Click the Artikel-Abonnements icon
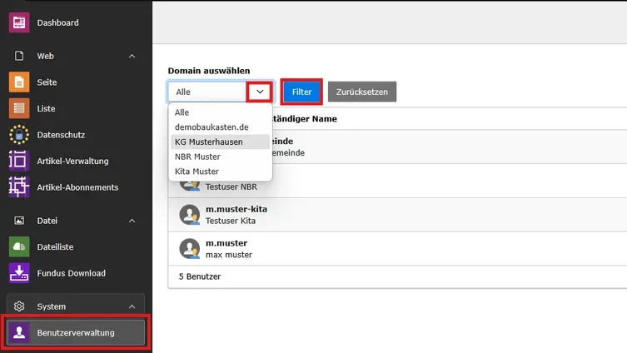The width and height of the screenshot is (627, 353). tap(18, 187)
